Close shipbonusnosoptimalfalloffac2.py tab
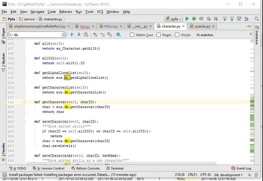Viewport: 263px width, 181px height. tap(69, 26)
